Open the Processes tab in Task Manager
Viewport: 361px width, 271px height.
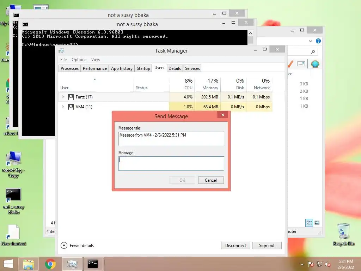point(69,68)
